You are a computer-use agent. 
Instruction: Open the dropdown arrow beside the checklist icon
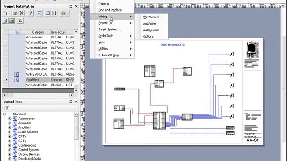[x=68, y=13]
